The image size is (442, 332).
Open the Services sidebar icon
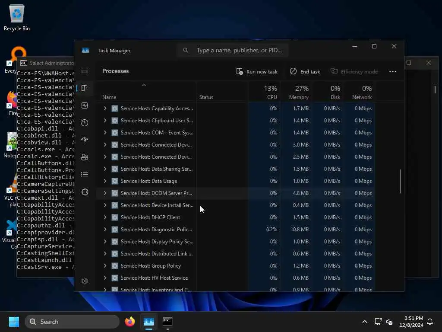pyautogui.click(x=85, y=192)
